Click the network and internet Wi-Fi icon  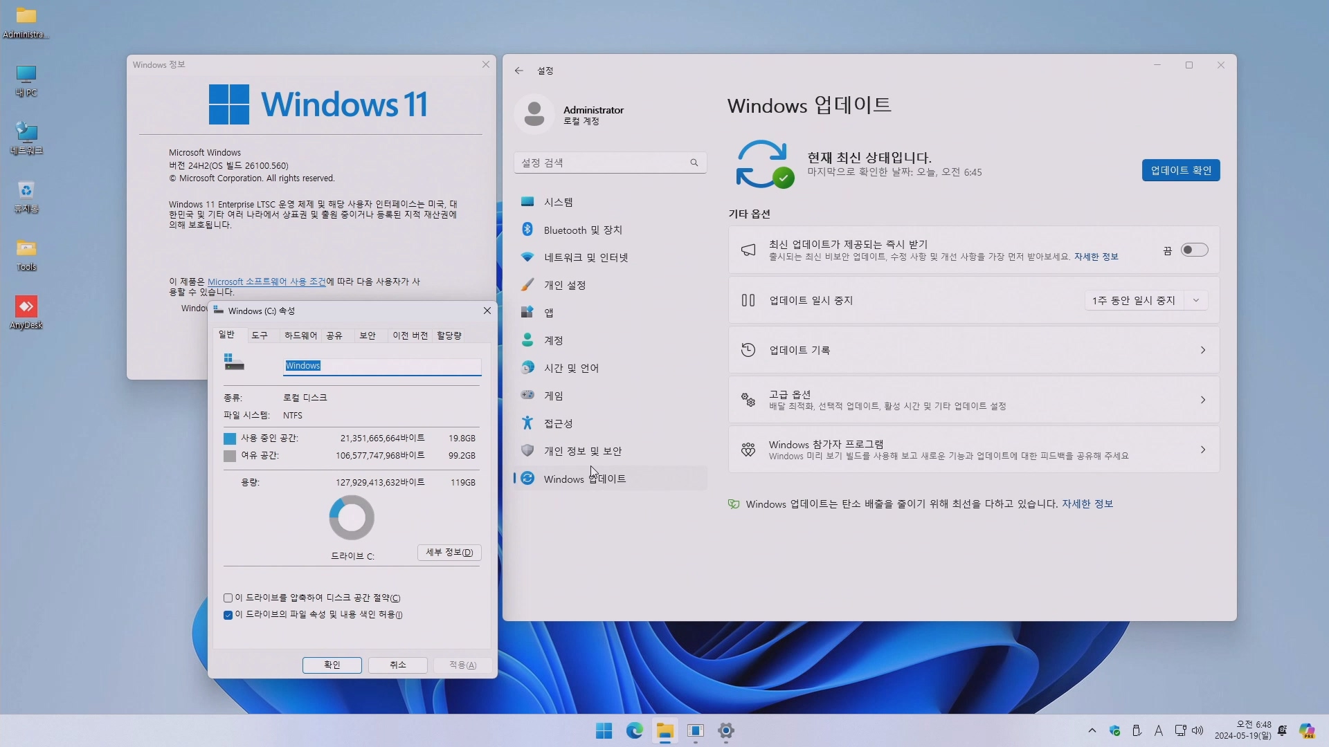[x=527, y=257]
